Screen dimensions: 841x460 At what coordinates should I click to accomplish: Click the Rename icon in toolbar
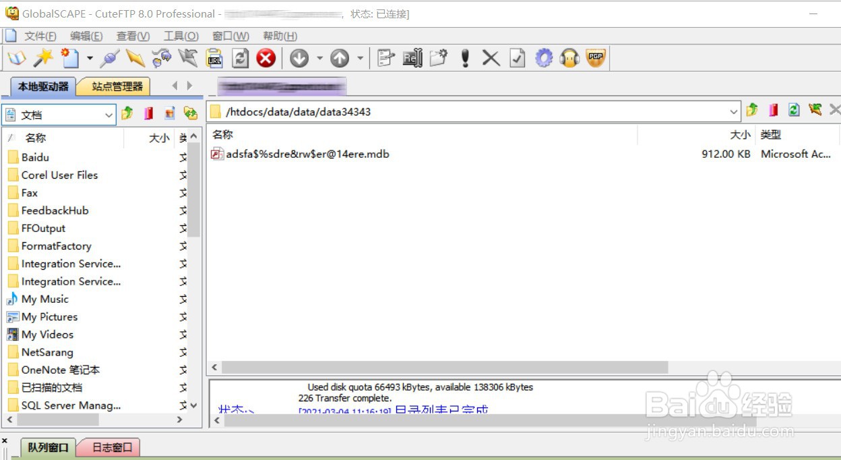412,59
